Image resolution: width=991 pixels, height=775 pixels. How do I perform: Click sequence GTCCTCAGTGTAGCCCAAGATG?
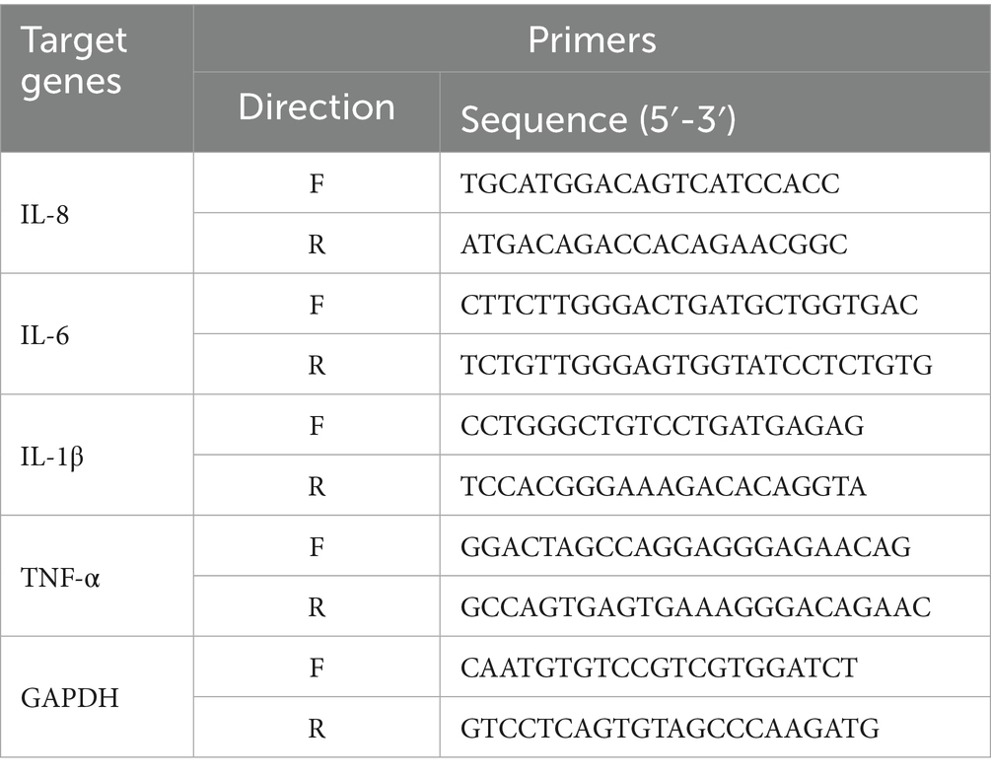[x=670, y=728]
